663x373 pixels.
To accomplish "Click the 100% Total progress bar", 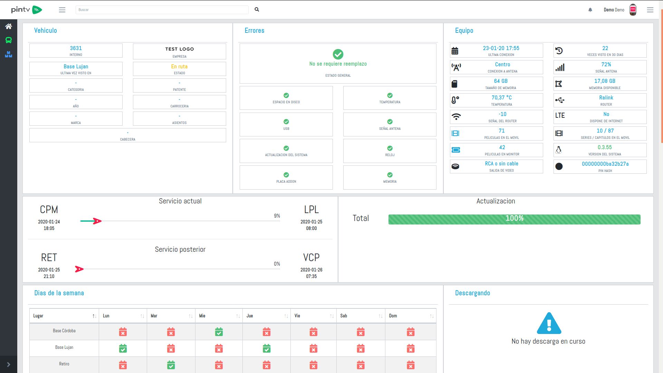I will tap(514, 219).
